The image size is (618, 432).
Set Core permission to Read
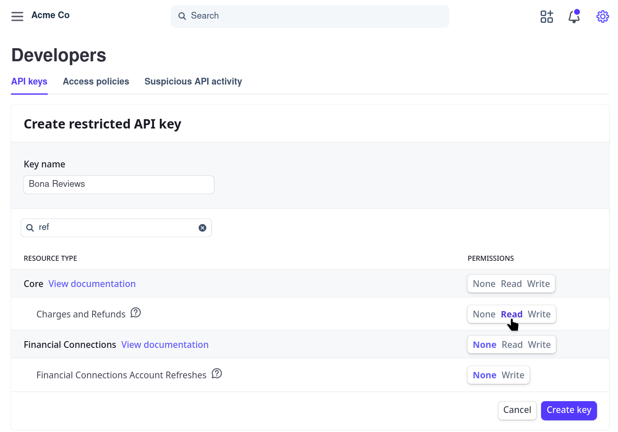[x=511, y=284]
